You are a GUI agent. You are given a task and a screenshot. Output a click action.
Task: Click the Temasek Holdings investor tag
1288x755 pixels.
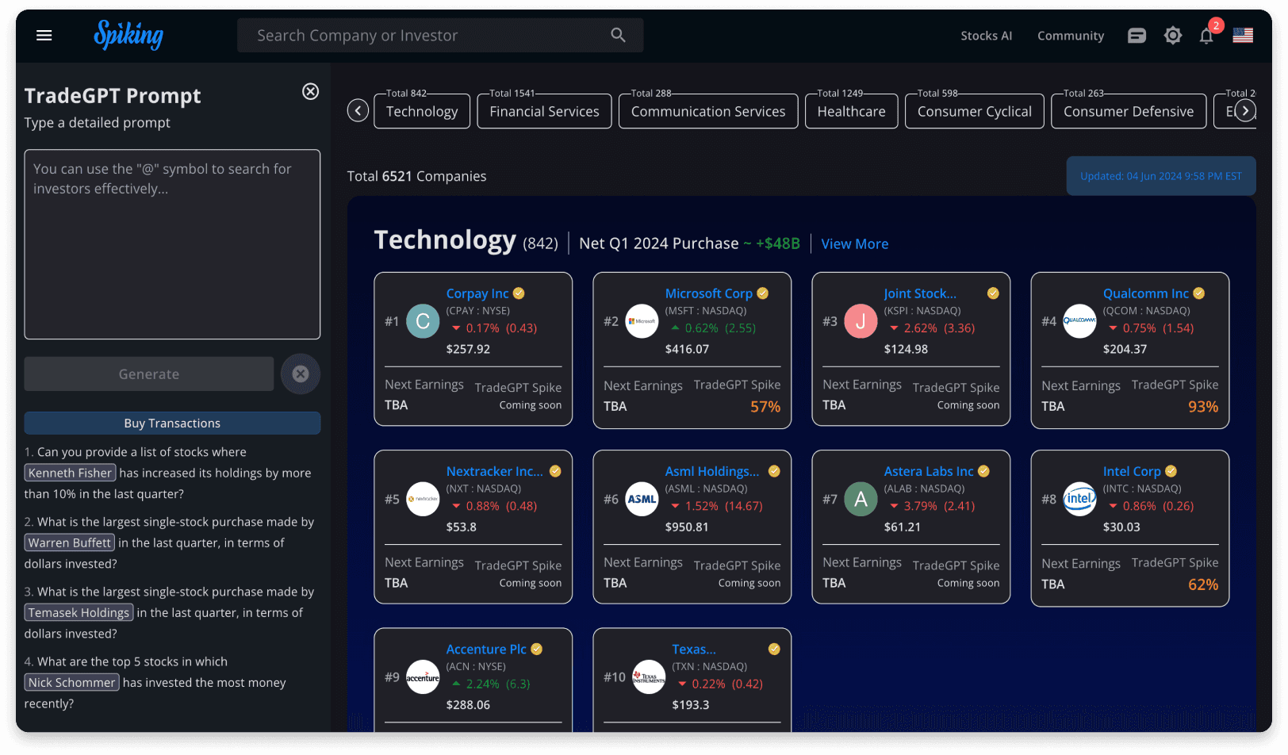(x=79, y=612)
